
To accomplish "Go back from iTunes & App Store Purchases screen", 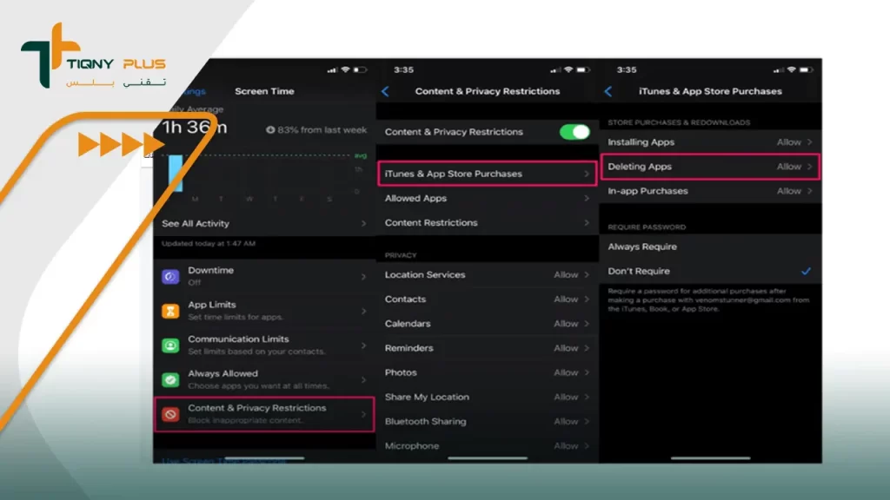I will click(x=608, y=91).
